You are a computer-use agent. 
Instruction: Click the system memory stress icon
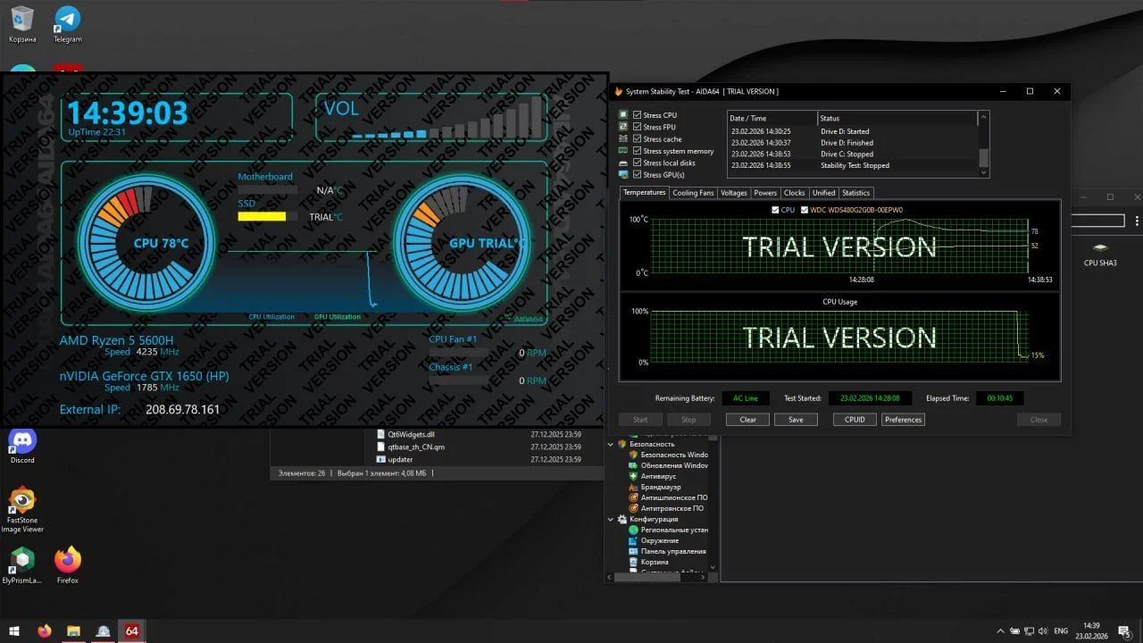[623, 151]
